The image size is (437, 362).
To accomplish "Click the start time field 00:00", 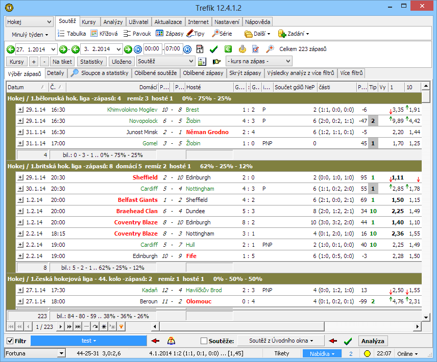I will pos(153,49).
